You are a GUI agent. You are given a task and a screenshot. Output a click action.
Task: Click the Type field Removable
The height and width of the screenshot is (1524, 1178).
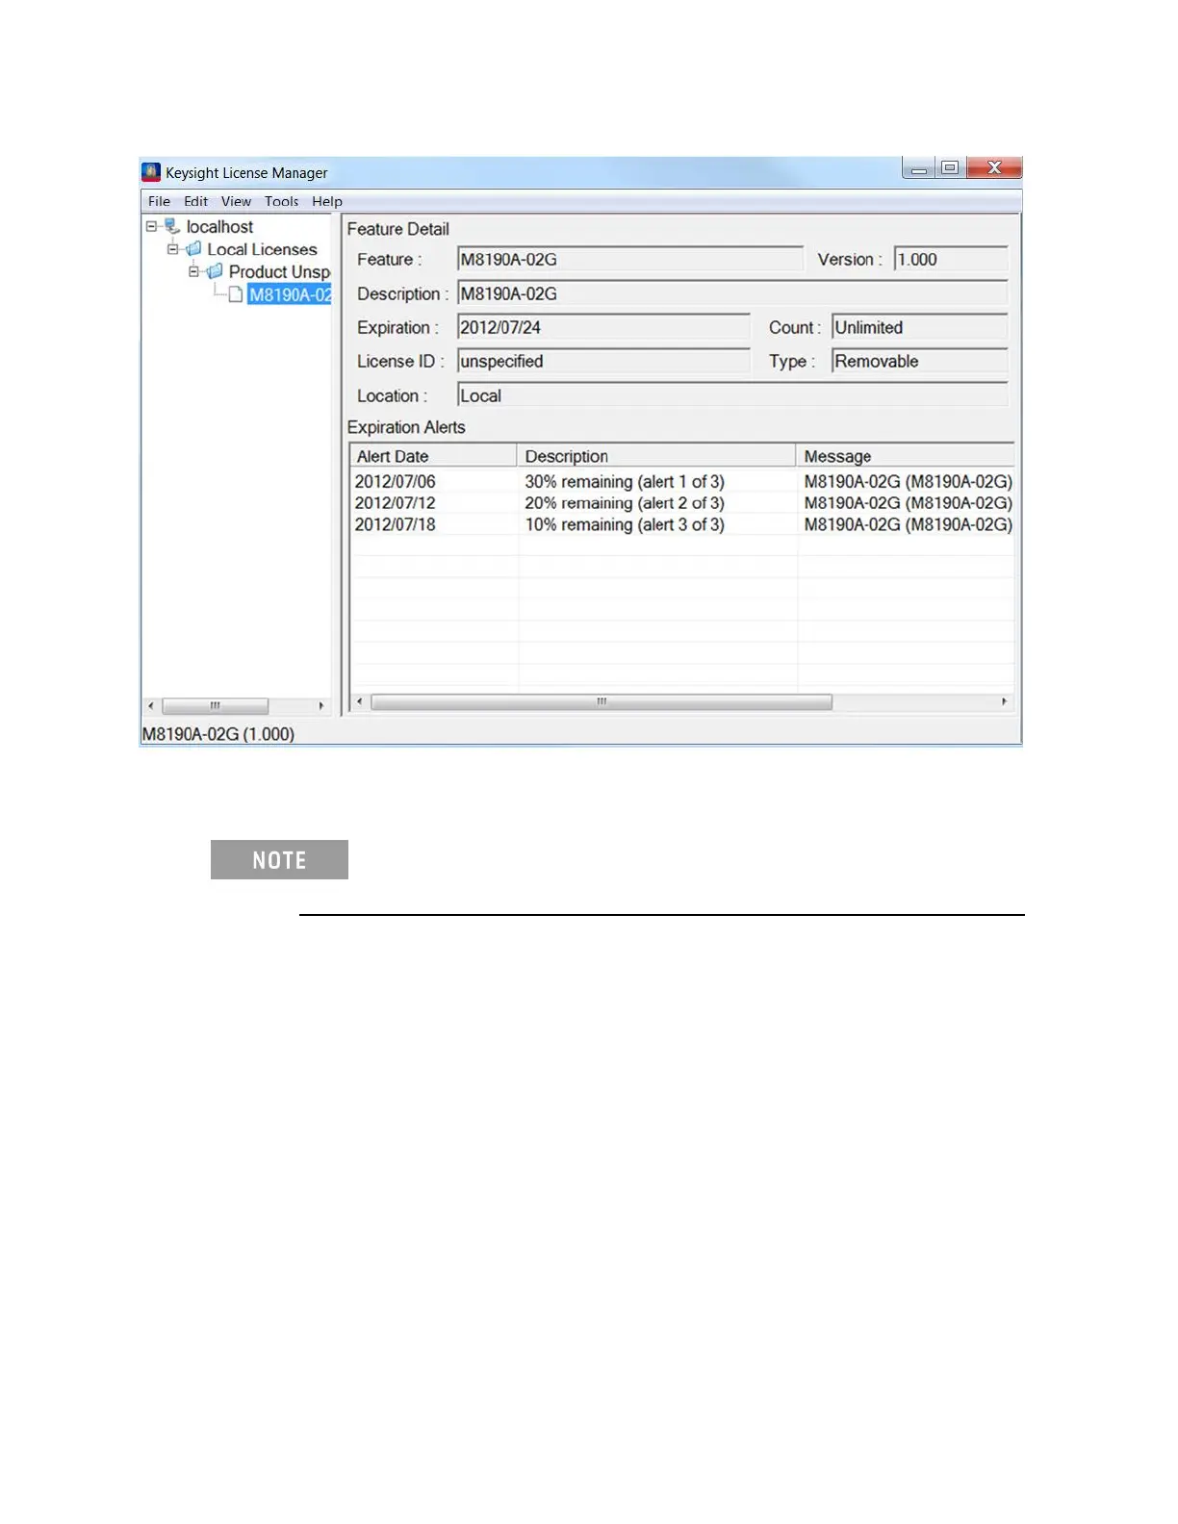coord(920,361)
